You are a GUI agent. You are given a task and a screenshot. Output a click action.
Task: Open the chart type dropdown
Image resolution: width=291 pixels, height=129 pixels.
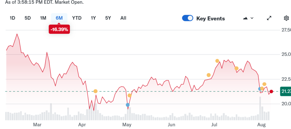248,18
